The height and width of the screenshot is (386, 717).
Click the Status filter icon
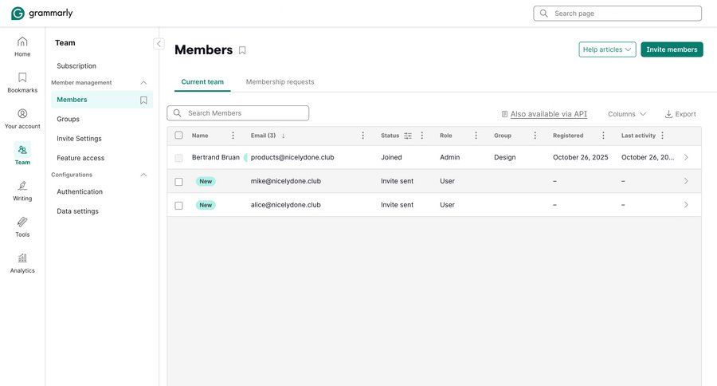click(408, 136)
